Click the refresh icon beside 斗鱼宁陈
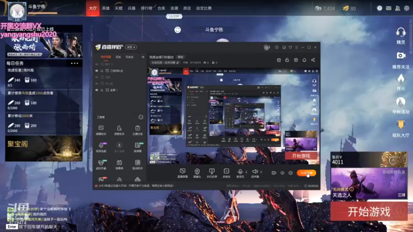Screen dimensions: 413x232 pos(178,30)
